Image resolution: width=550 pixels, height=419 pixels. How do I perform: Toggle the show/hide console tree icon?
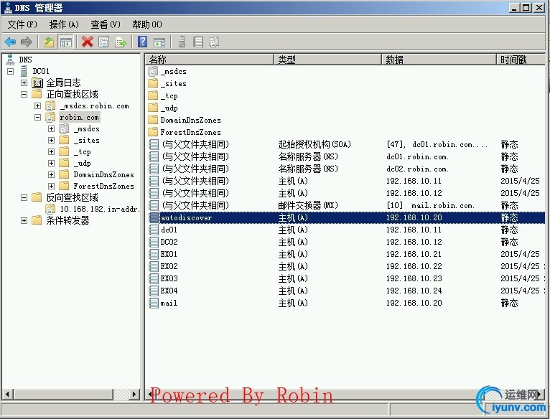[65, 42]
